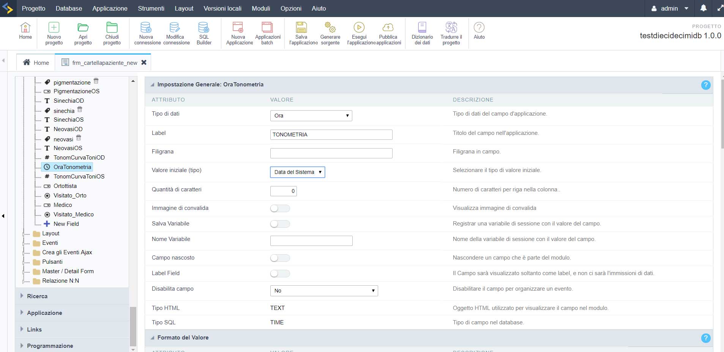724x352 pixels.
Task: Open the Database menu
Action: pos(69,8)
